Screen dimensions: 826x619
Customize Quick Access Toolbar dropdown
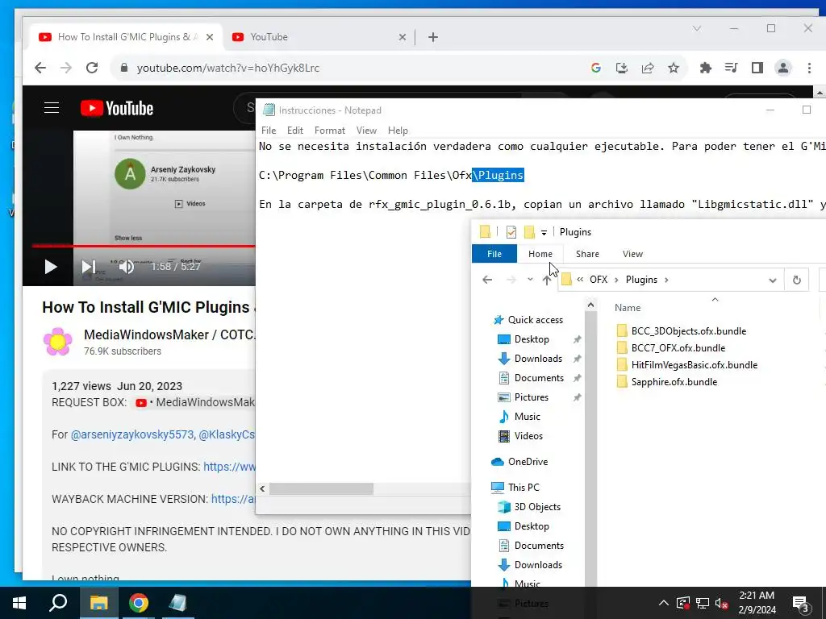pyautogui.click(x=544, y=232)
